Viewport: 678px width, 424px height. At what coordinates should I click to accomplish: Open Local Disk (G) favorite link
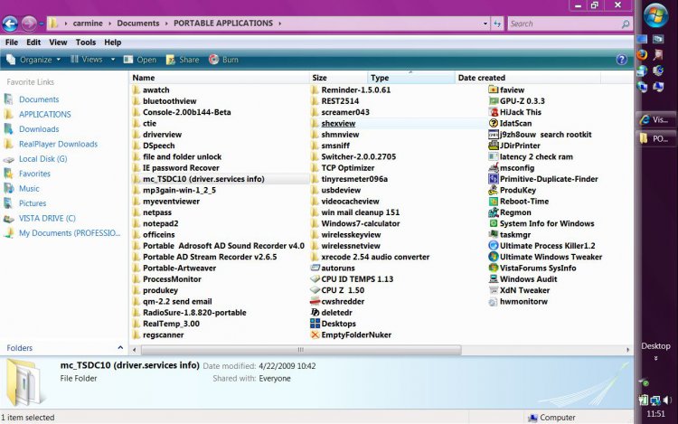[x=42, y=159]
